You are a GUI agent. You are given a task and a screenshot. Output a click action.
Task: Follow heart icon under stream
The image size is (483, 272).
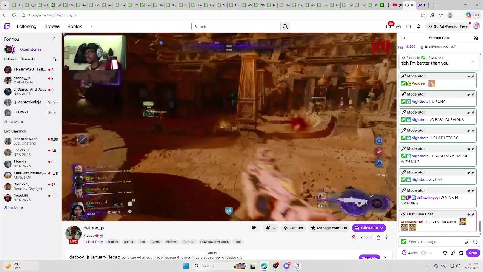pyautogui.click(x=254, y=228)
